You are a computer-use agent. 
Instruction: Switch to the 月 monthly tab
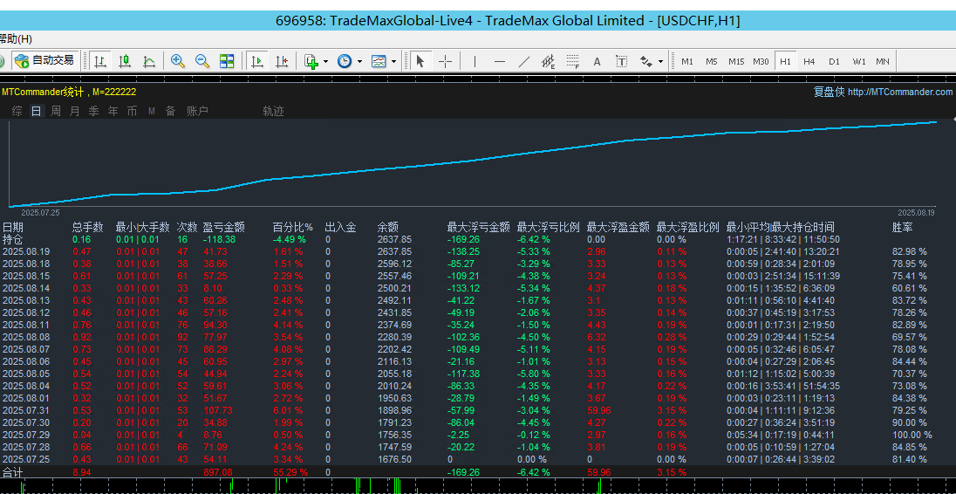[74, 111]
